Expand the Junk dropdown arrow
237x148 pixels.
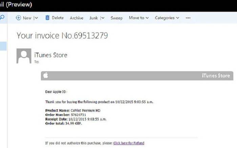[x=103, y=18]
